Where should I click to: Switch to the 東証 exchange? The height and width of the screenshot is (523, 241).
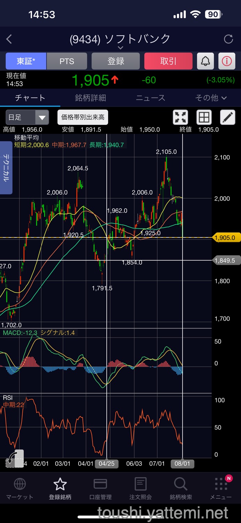tap(26, 61)
